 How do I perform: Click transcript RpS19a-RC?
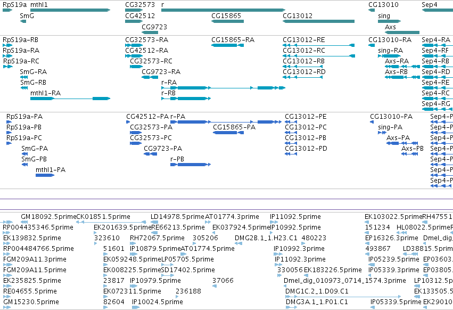[21, 61]
